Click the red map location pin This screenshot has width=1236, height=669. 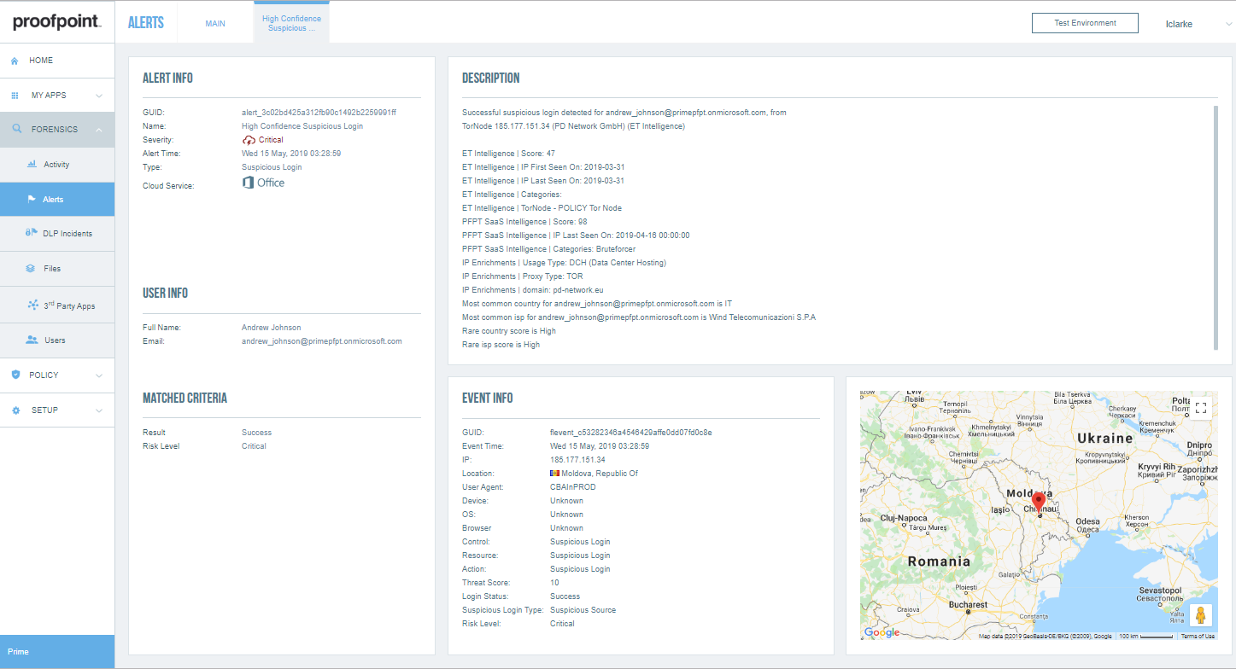(1039, 503)
